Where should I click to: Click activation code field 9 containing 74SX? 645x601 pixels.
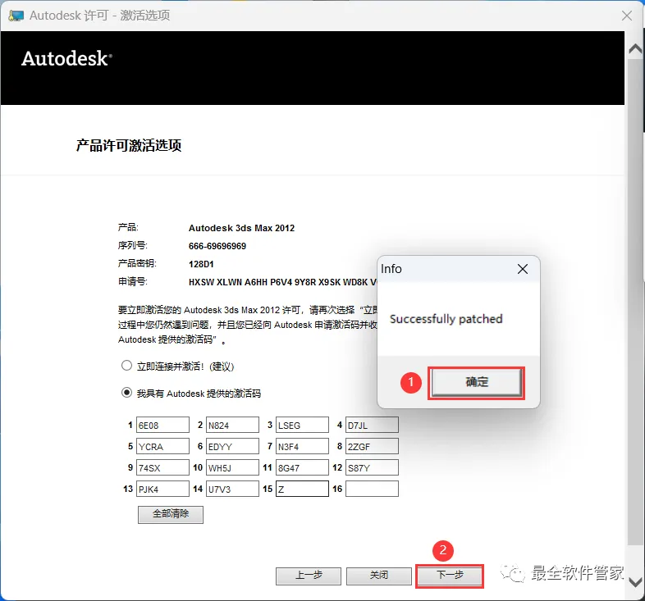[x=162, y=468]
